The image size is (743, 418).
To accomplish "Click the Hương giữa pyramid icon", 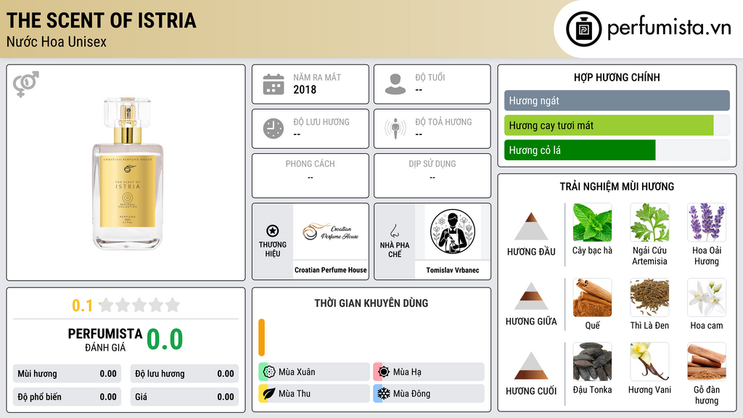I will [x=531, y=296].
